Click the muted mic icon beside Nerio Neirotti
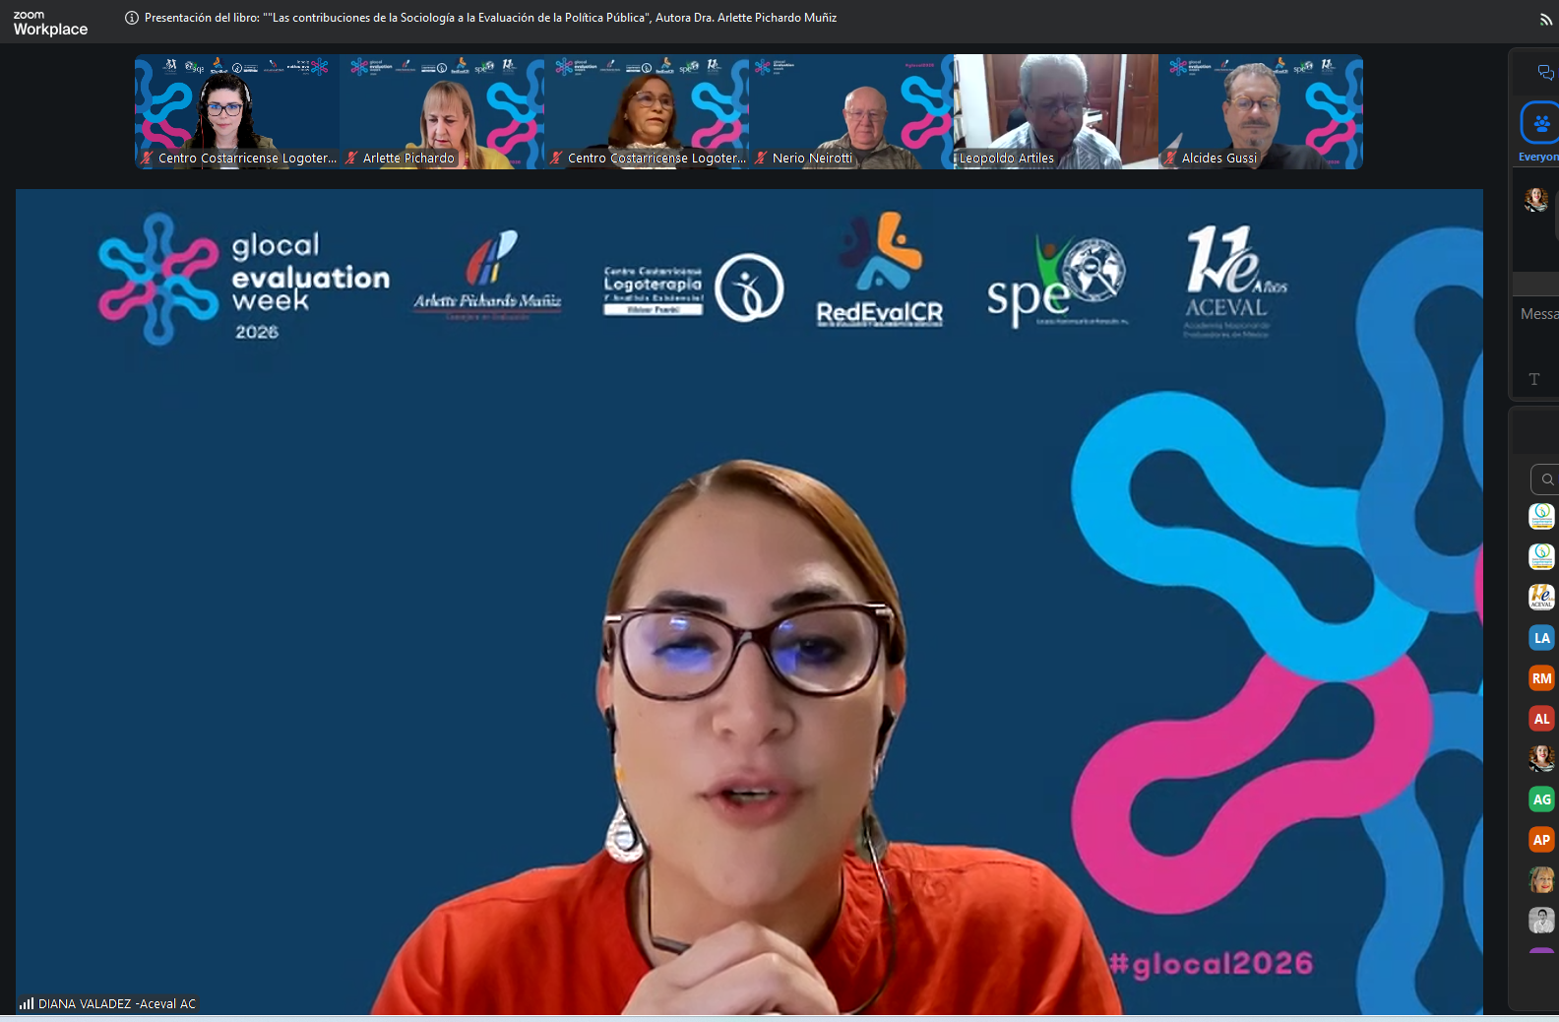This screenshot has height=1022, width=1559. [x=761, y=158]
